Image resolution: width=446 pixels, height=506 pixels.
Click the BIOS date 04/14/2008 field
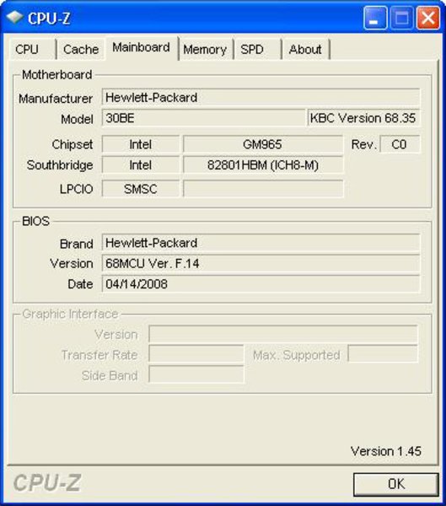pos(261,284)
